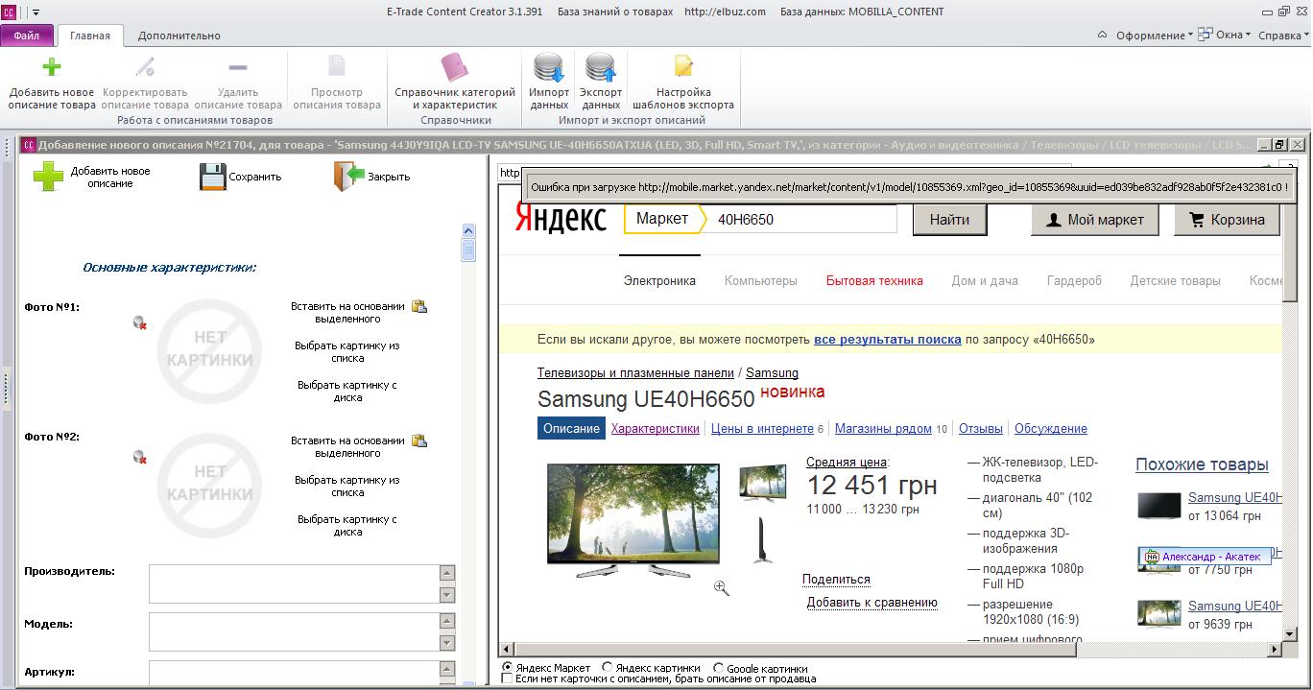Click the Яндекс logo
The width and height of the screenshot is (1313, 690).
click(561, 219)
